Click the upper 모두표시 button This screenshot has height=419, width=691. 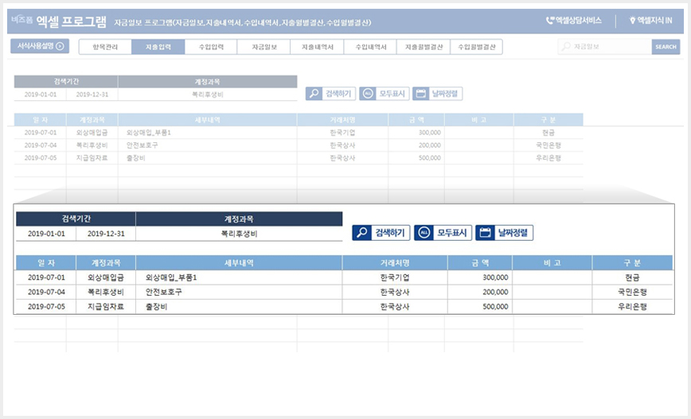point(385,93)
